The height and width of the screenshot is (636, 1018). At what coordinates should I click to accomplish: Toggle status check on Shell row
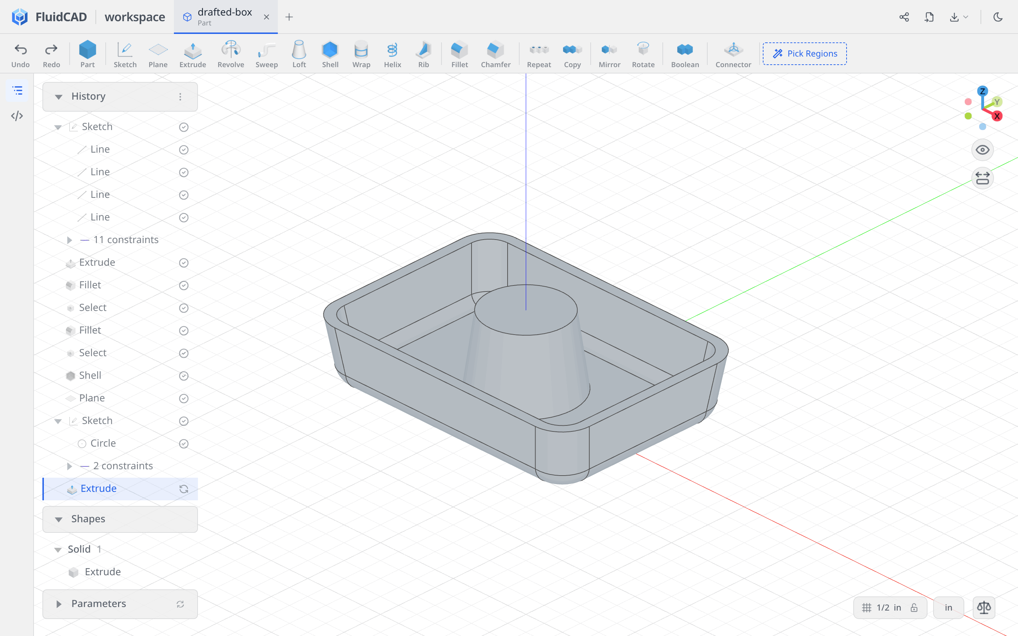tap(183, 376)
